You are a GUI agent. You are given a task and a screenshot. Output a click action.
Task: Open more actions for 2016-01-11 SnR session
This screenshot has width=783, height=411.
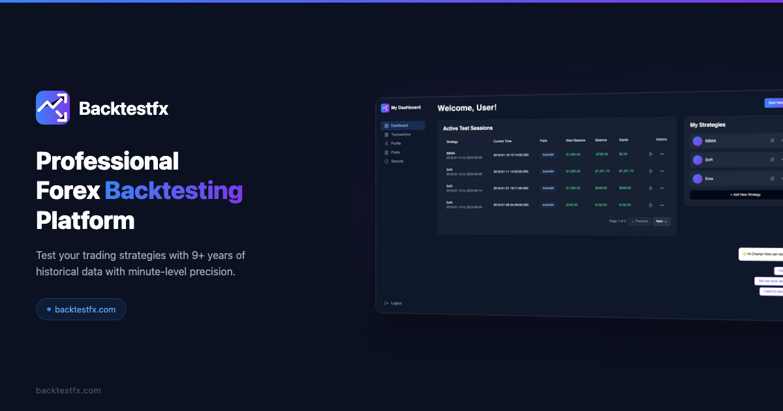(662, 171)
